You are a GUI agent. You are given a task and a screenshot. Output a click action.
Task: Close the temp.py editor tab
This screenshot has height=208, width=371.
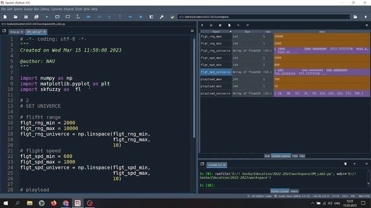point(22,32)
